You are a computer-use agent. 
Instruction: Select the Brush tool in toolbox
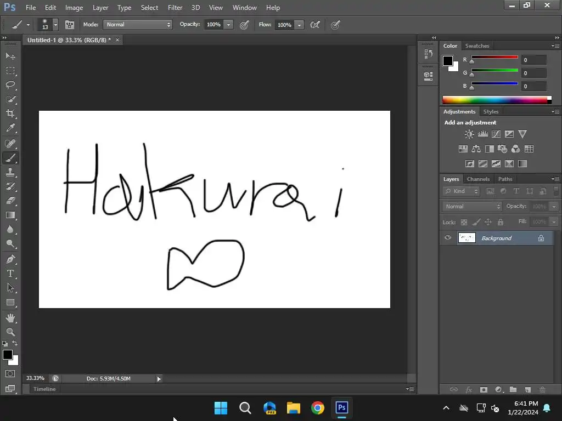click(10, 158)
